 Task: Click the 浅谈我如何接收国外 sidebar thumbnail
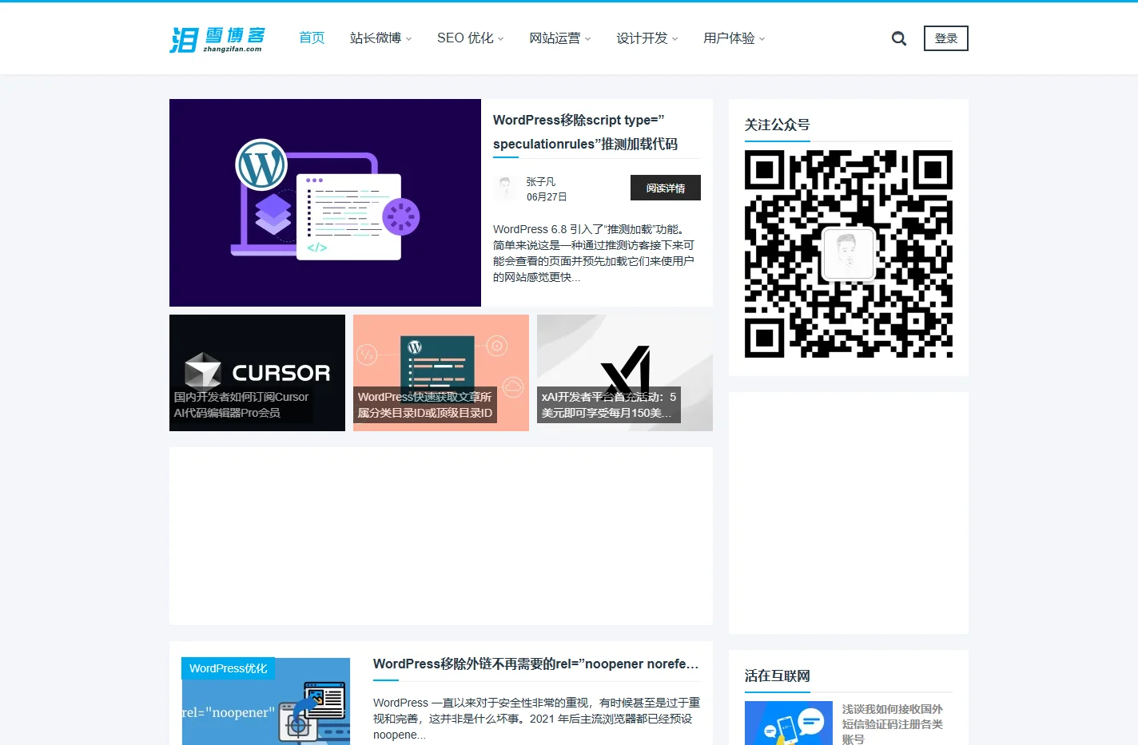click(x=789, y=723)
